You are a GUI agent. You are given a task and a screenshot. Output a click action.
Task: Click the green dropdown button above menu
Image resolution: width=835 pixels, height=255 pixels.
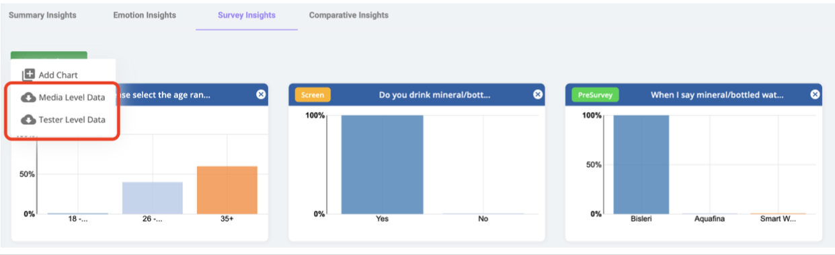coord(49,55)
